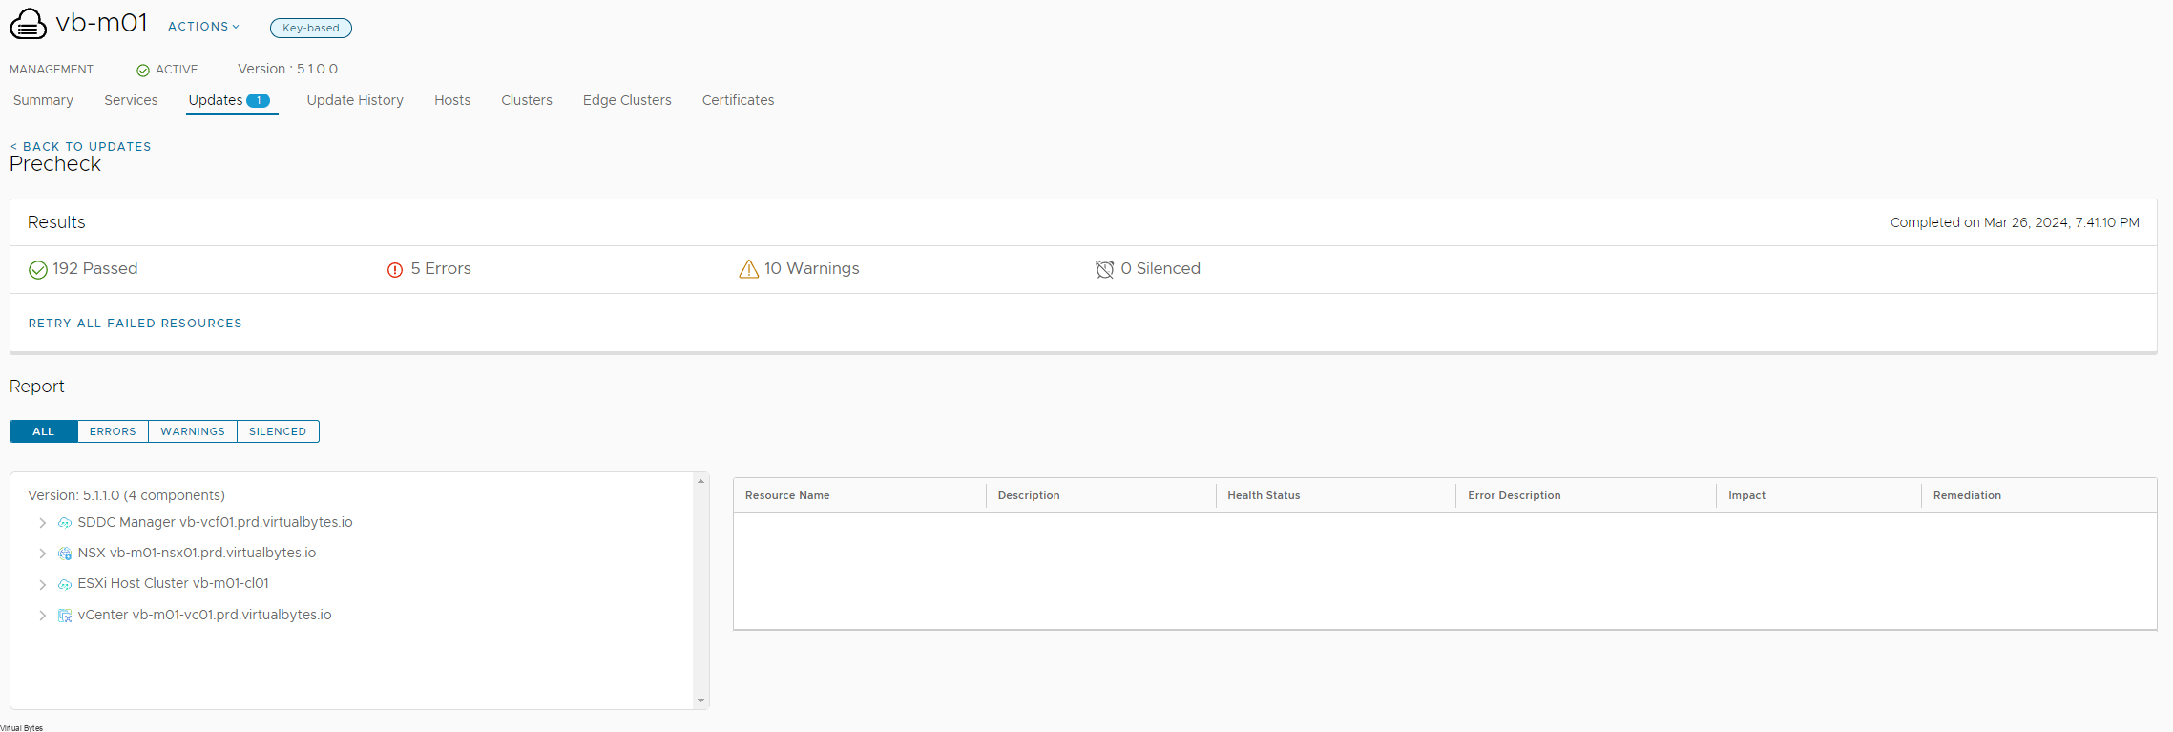Viewport: 2173px width, 732px height.
Task: Click the red Errors alert icon
Action: (395, 270)
